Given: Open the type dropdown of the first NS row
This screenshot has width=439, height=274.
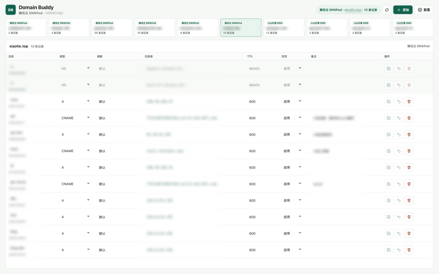Looking at the screenshot, I should pyautogui.click(x=75, y=68).
